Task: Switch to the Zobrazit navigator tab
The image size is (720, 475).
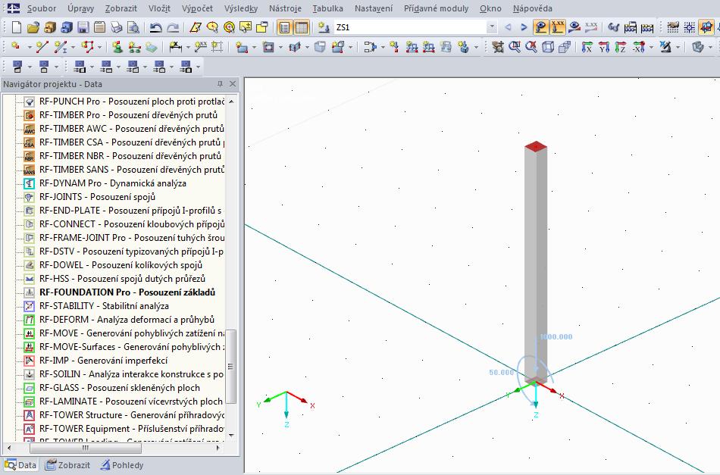Action: 68,465
